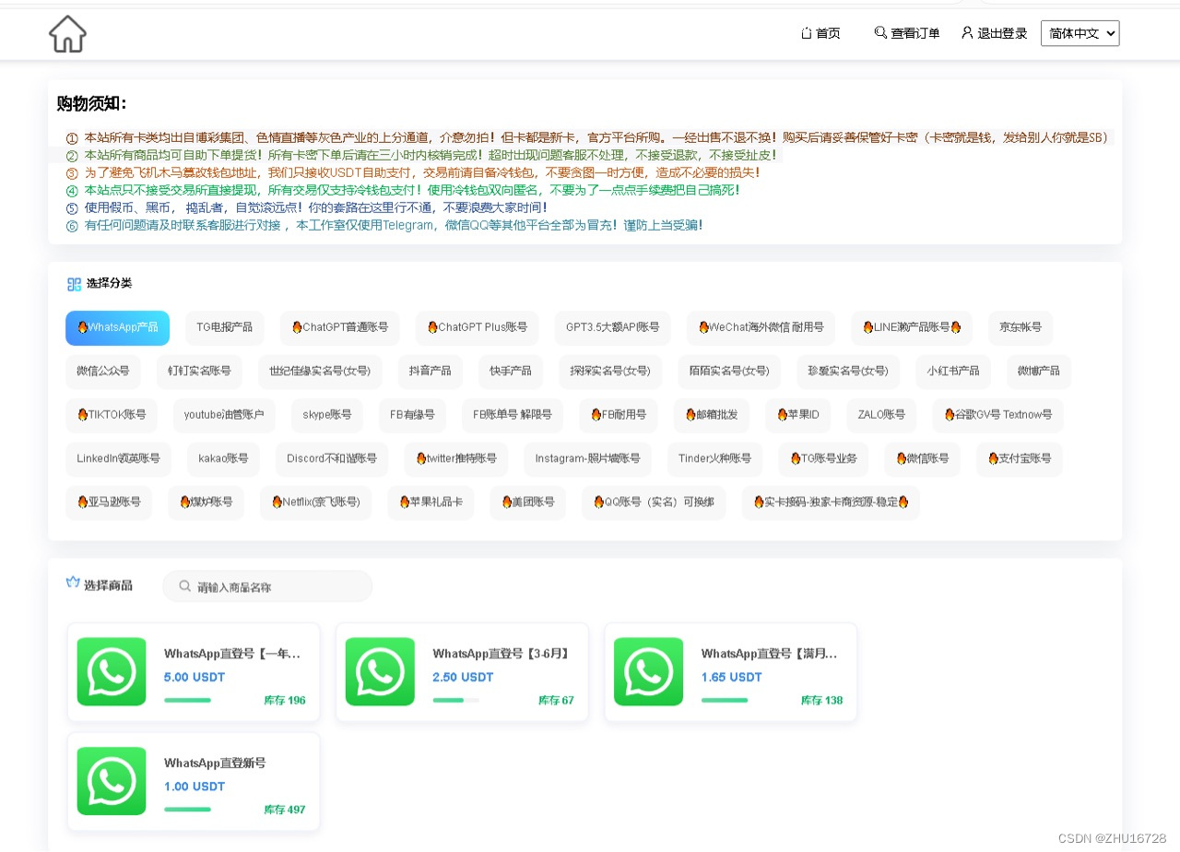The height and width of the screenshot is (852, 1180).
Task: Select the FB耐用号 category
Action: pyautogui.click(x=619, y=415)
